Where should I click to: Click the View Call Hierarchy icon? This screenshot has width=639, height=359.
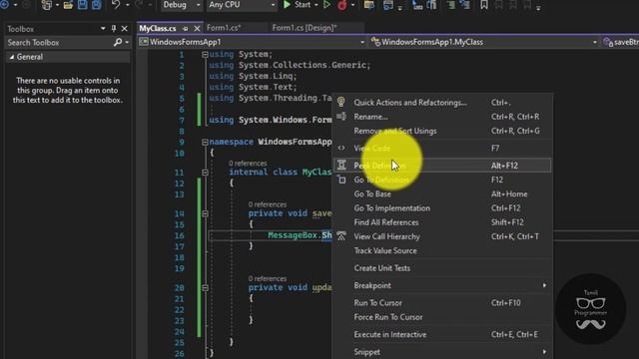[341, 236]
